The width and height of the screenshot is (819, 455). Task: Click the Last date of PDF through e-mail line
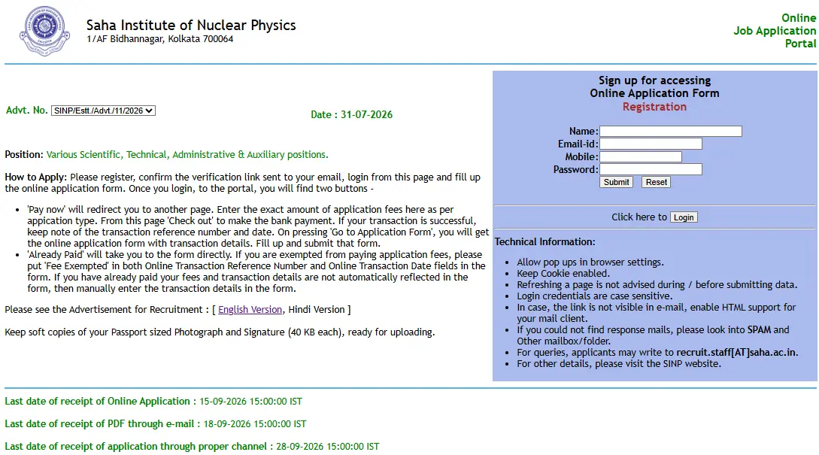click(156, 424)
